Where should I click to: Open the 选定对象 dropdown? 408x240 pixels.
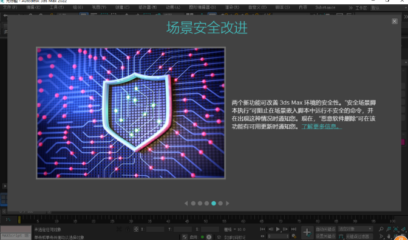click(355, 229)
